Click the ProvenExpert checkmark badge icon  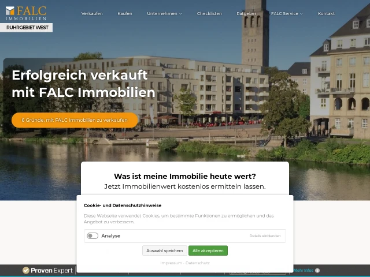(x=26, y=271)
